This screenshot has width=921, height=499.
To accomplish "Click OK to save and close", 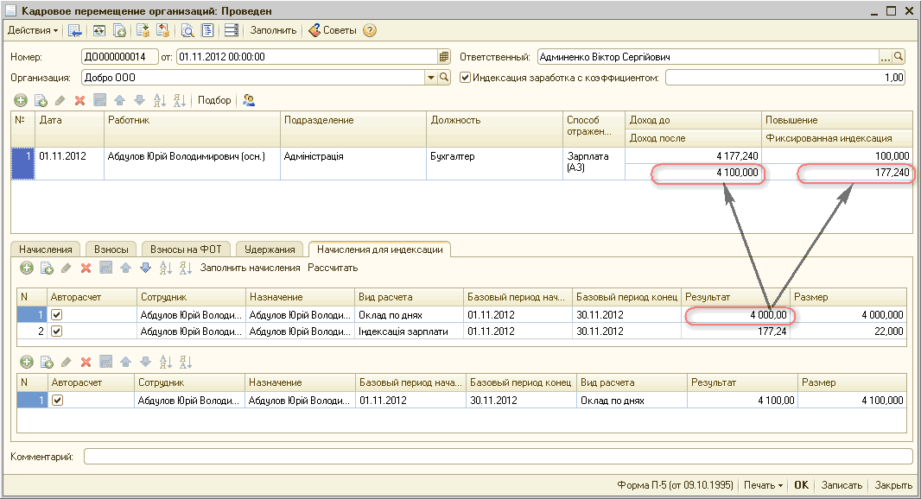I will tap(801, 485).
